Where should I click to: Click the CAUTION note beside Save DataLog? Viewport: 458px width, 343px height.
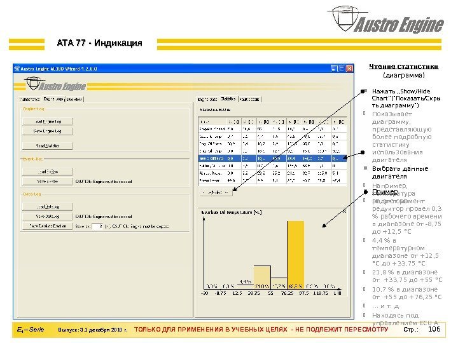click(x=104, y=217)
